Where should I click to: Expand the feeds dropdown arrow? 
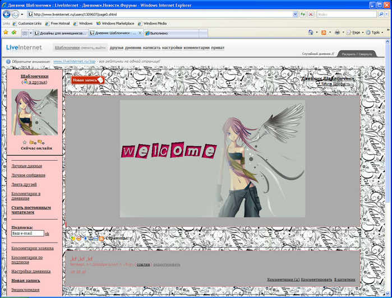pos(330,32)
